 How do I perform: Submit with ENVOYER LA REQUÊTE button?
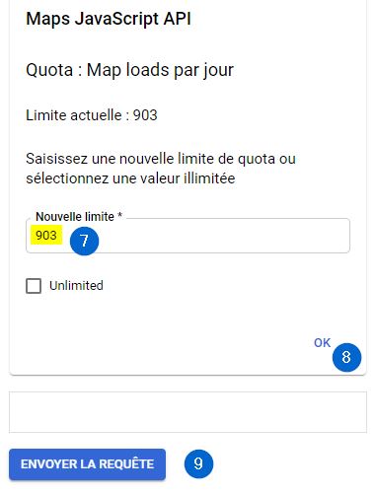click(87, 464)
